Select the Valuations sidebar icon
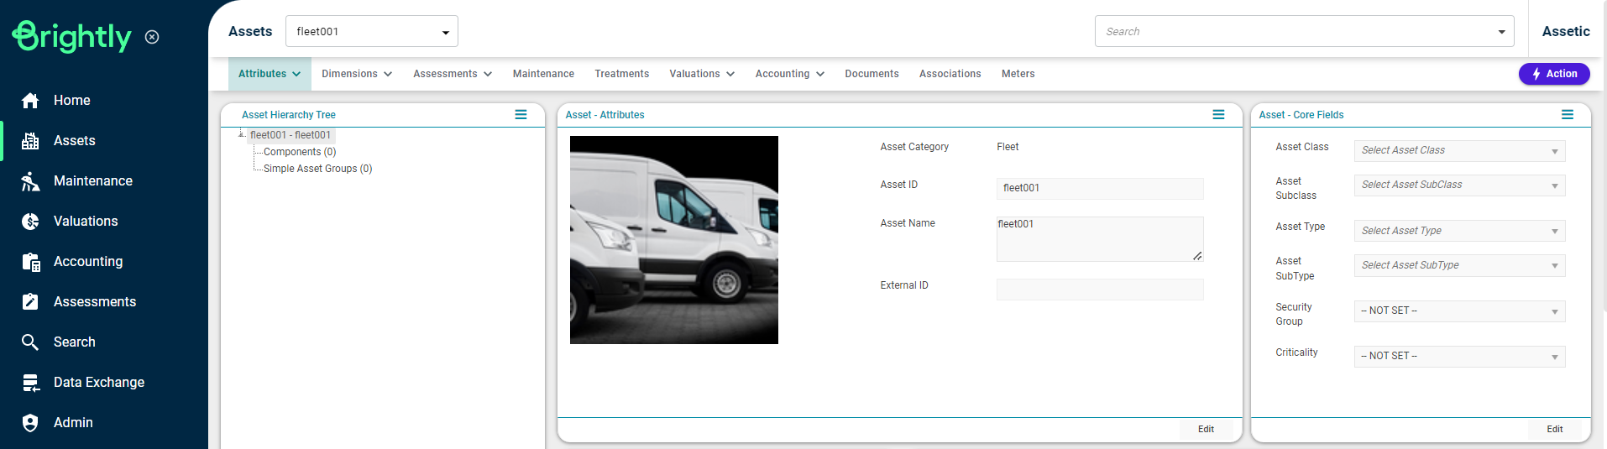The width and height of the screenshot is (1607, 449). coord(30,222)
